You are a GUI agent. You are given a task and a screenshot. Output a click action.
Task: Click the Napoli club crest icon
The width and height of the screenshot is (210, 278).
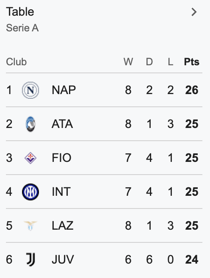[30, 90]
